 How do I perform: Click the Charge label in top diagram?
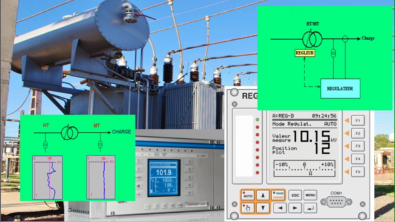(x=368, y=38)
